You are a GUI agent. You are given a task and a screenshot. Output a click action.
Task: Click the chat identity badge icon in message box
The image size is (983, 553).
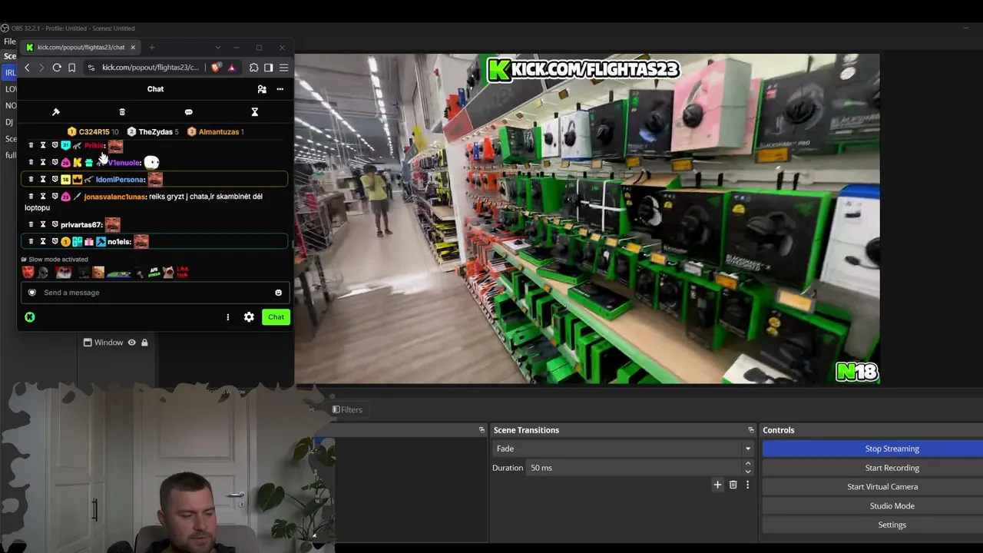pyautogui.click(x=31, y=293)
